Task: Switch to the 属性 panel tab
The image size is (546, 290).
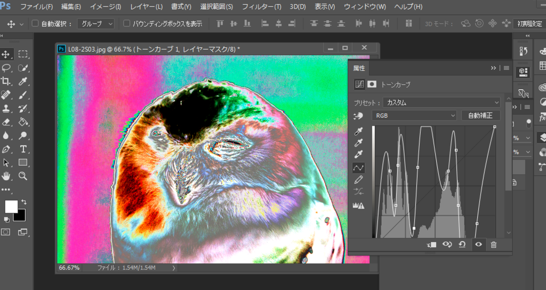Action: coord(359,68)
